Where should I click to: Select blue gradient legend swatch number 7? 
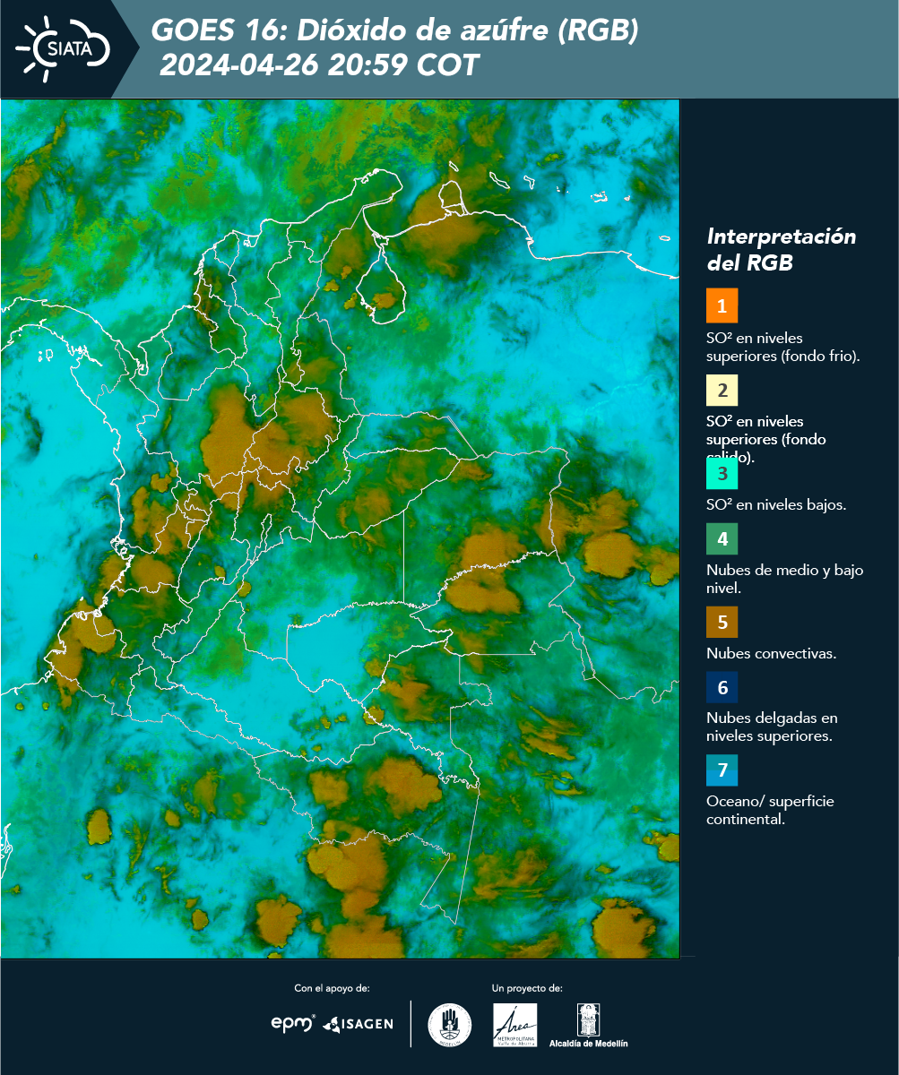722,770
